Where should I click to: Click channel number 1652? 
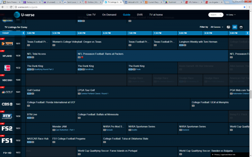18,140
